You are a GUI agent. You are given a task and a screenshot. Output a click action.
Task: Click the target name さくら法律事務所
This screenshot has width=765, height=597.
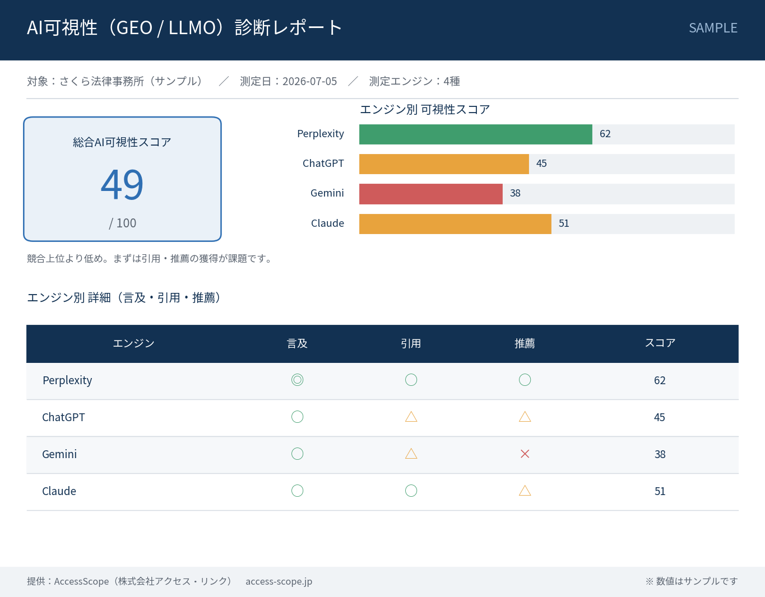tap(102, 81)
